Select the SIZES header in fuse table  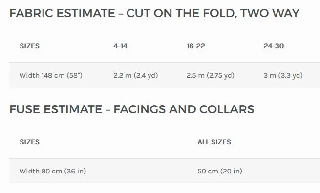pos(30,142)
